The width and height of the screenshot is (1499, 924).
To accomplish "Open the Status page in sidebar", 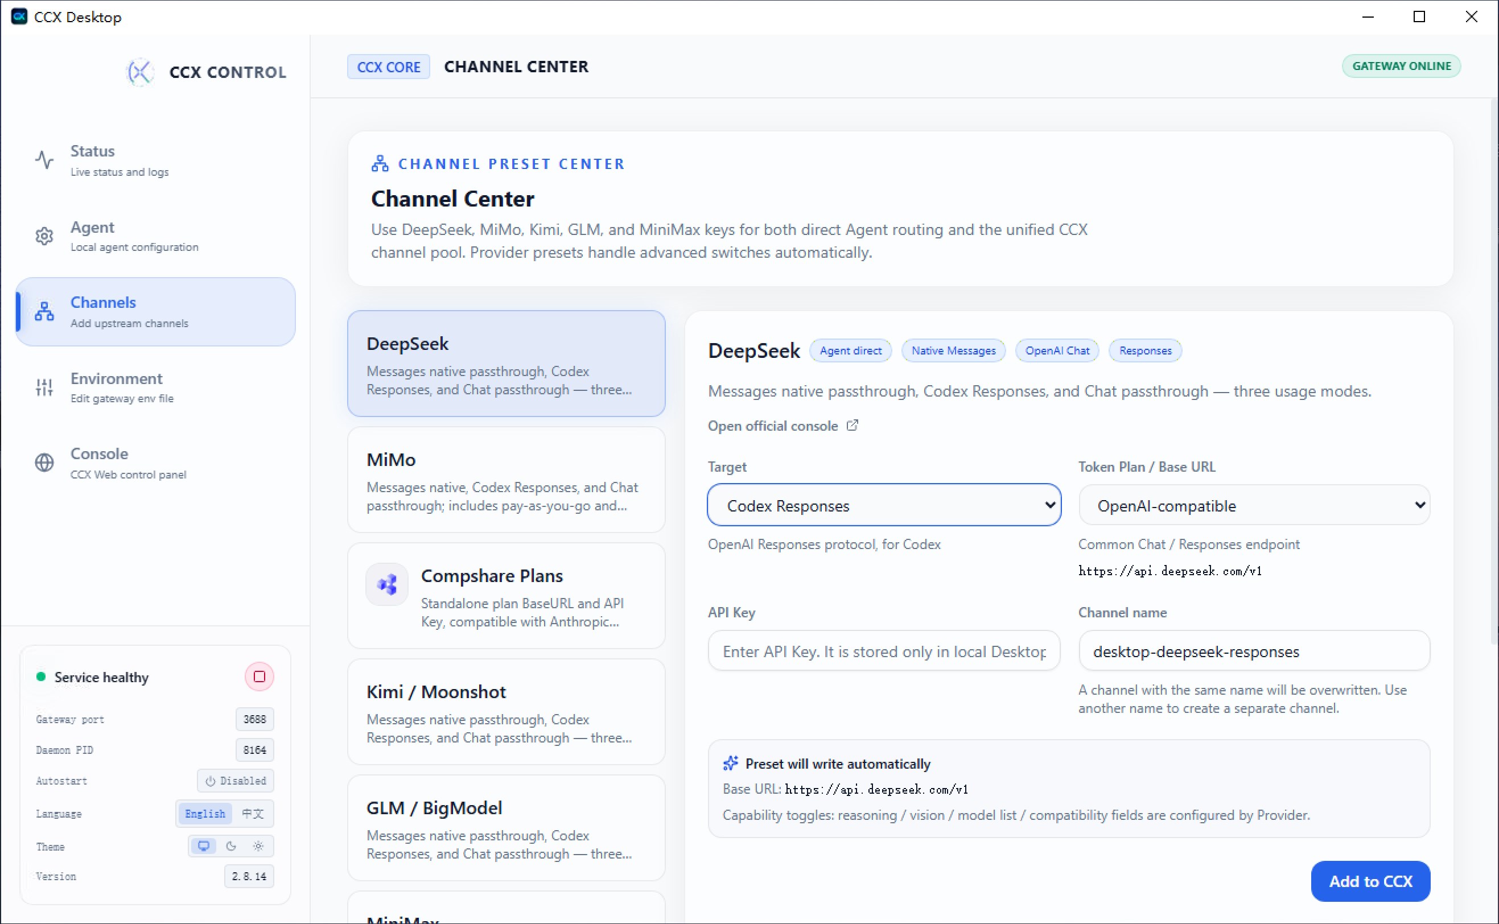I will click(155, 160).
